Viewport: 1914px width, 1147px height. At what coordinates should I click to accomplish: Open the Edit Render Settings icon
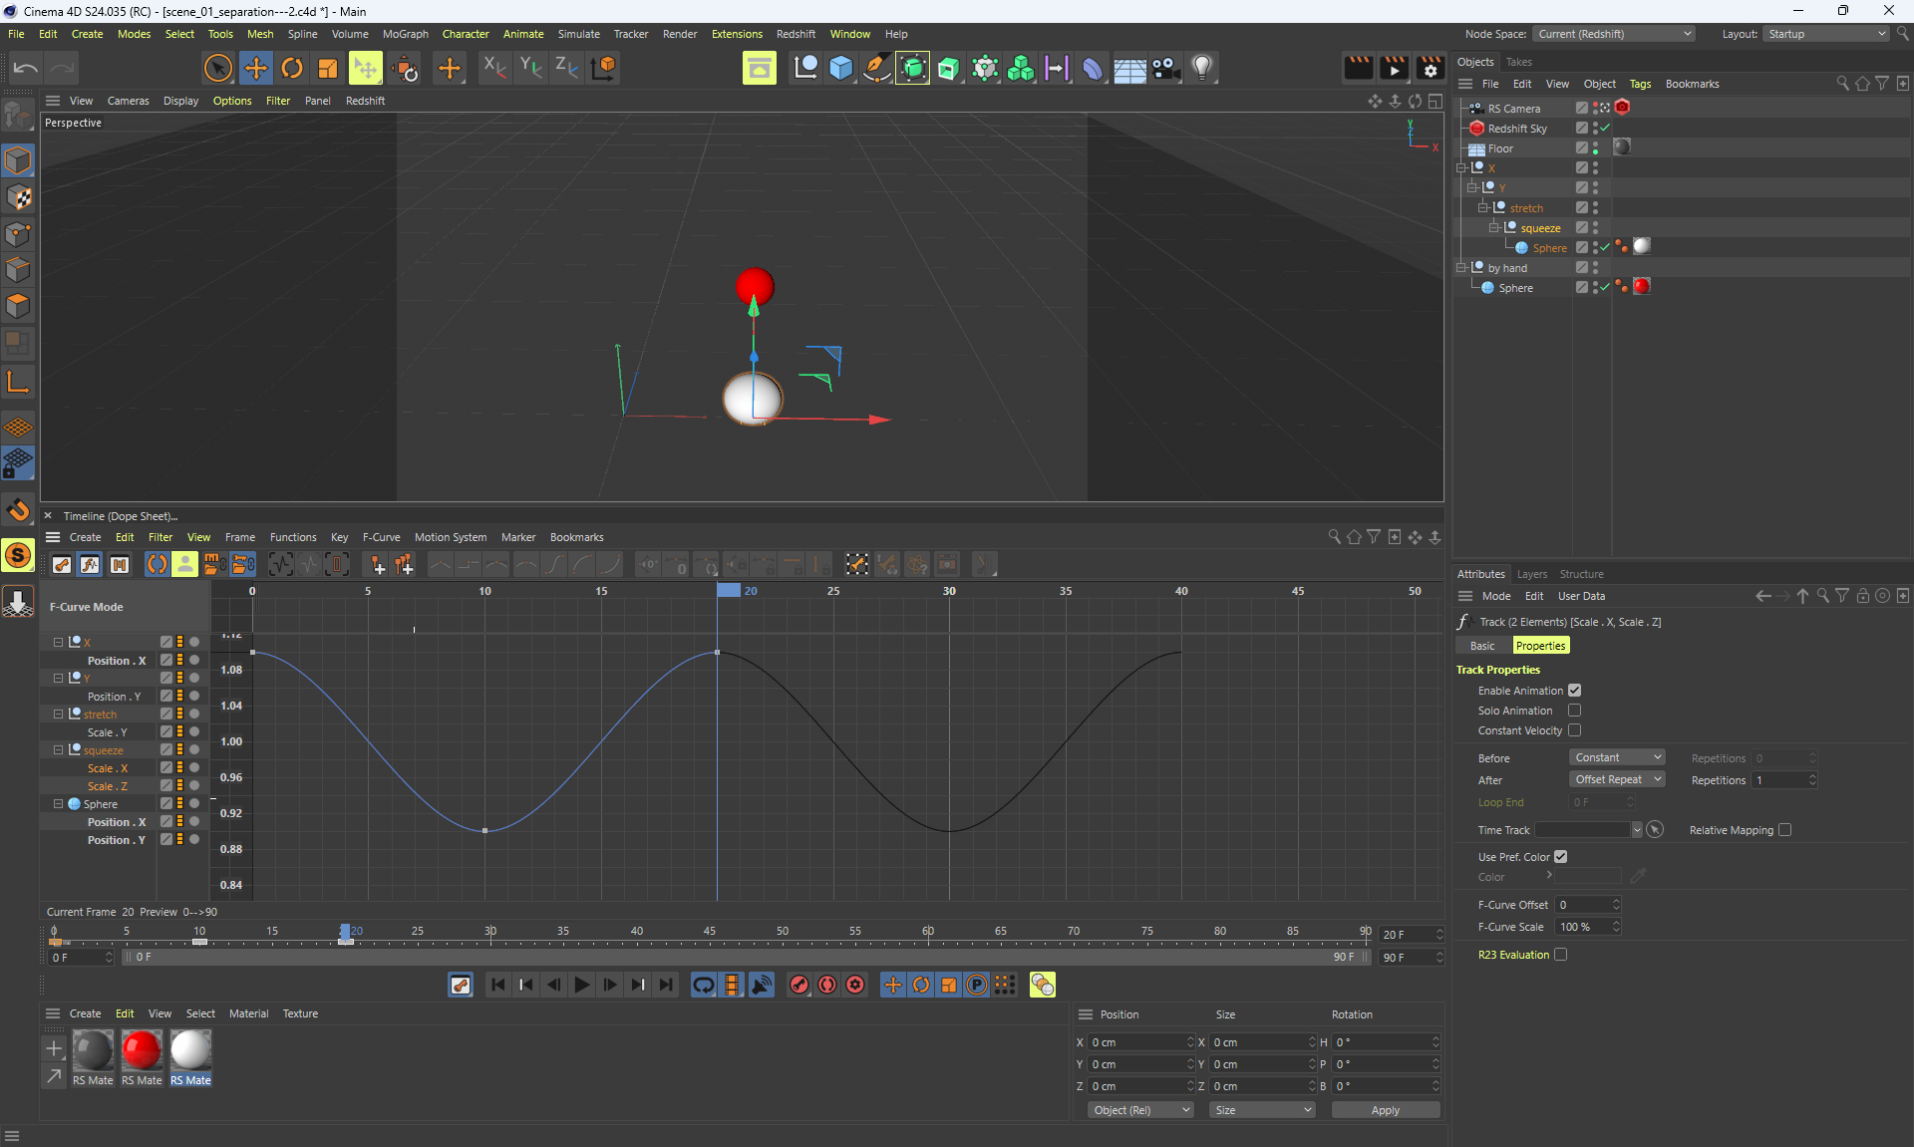click(1430, 68)
